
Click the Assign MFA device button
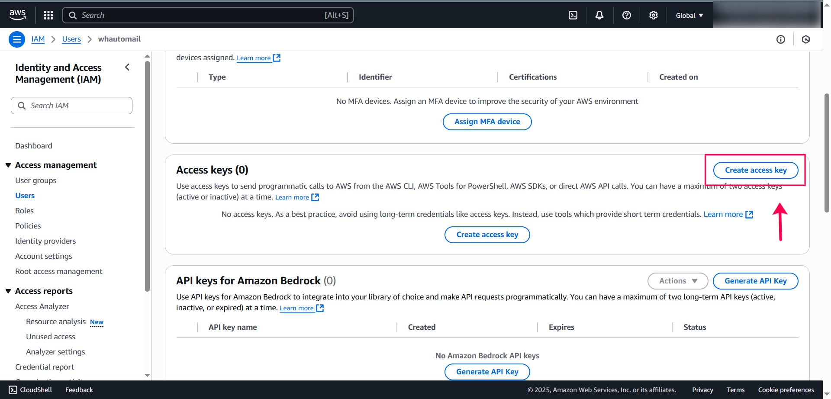click(487, 122)
